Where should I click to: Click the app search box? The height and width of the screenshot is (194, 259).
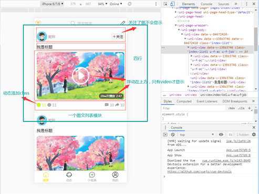pyautogui.click(x=81, y=23)
